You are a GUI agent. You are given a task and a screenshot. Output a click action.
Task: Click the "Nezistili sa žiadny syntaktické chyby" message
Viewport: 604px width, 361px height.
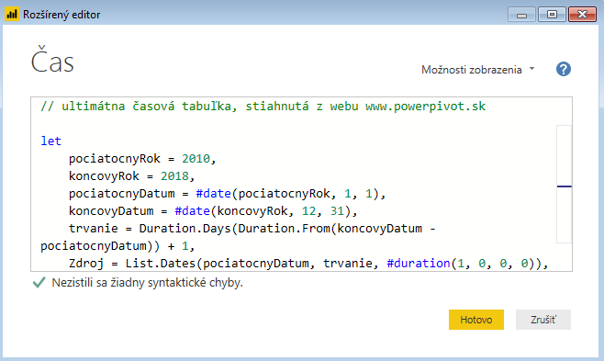[147, 282]
